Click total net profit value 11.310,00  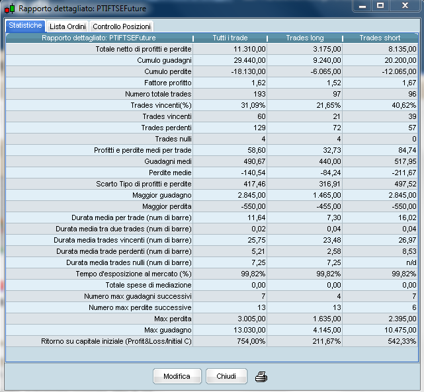click(x=249, y=49)
